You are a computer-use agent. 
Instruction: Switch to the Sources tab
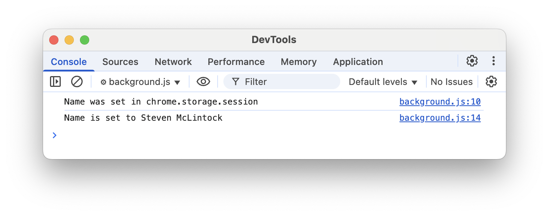pyautogui.click(x=120, y=62)
